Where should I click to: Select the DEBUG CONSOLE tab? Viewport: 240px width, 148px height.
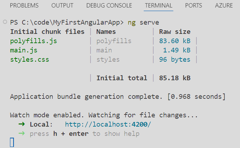click(109, 6)
